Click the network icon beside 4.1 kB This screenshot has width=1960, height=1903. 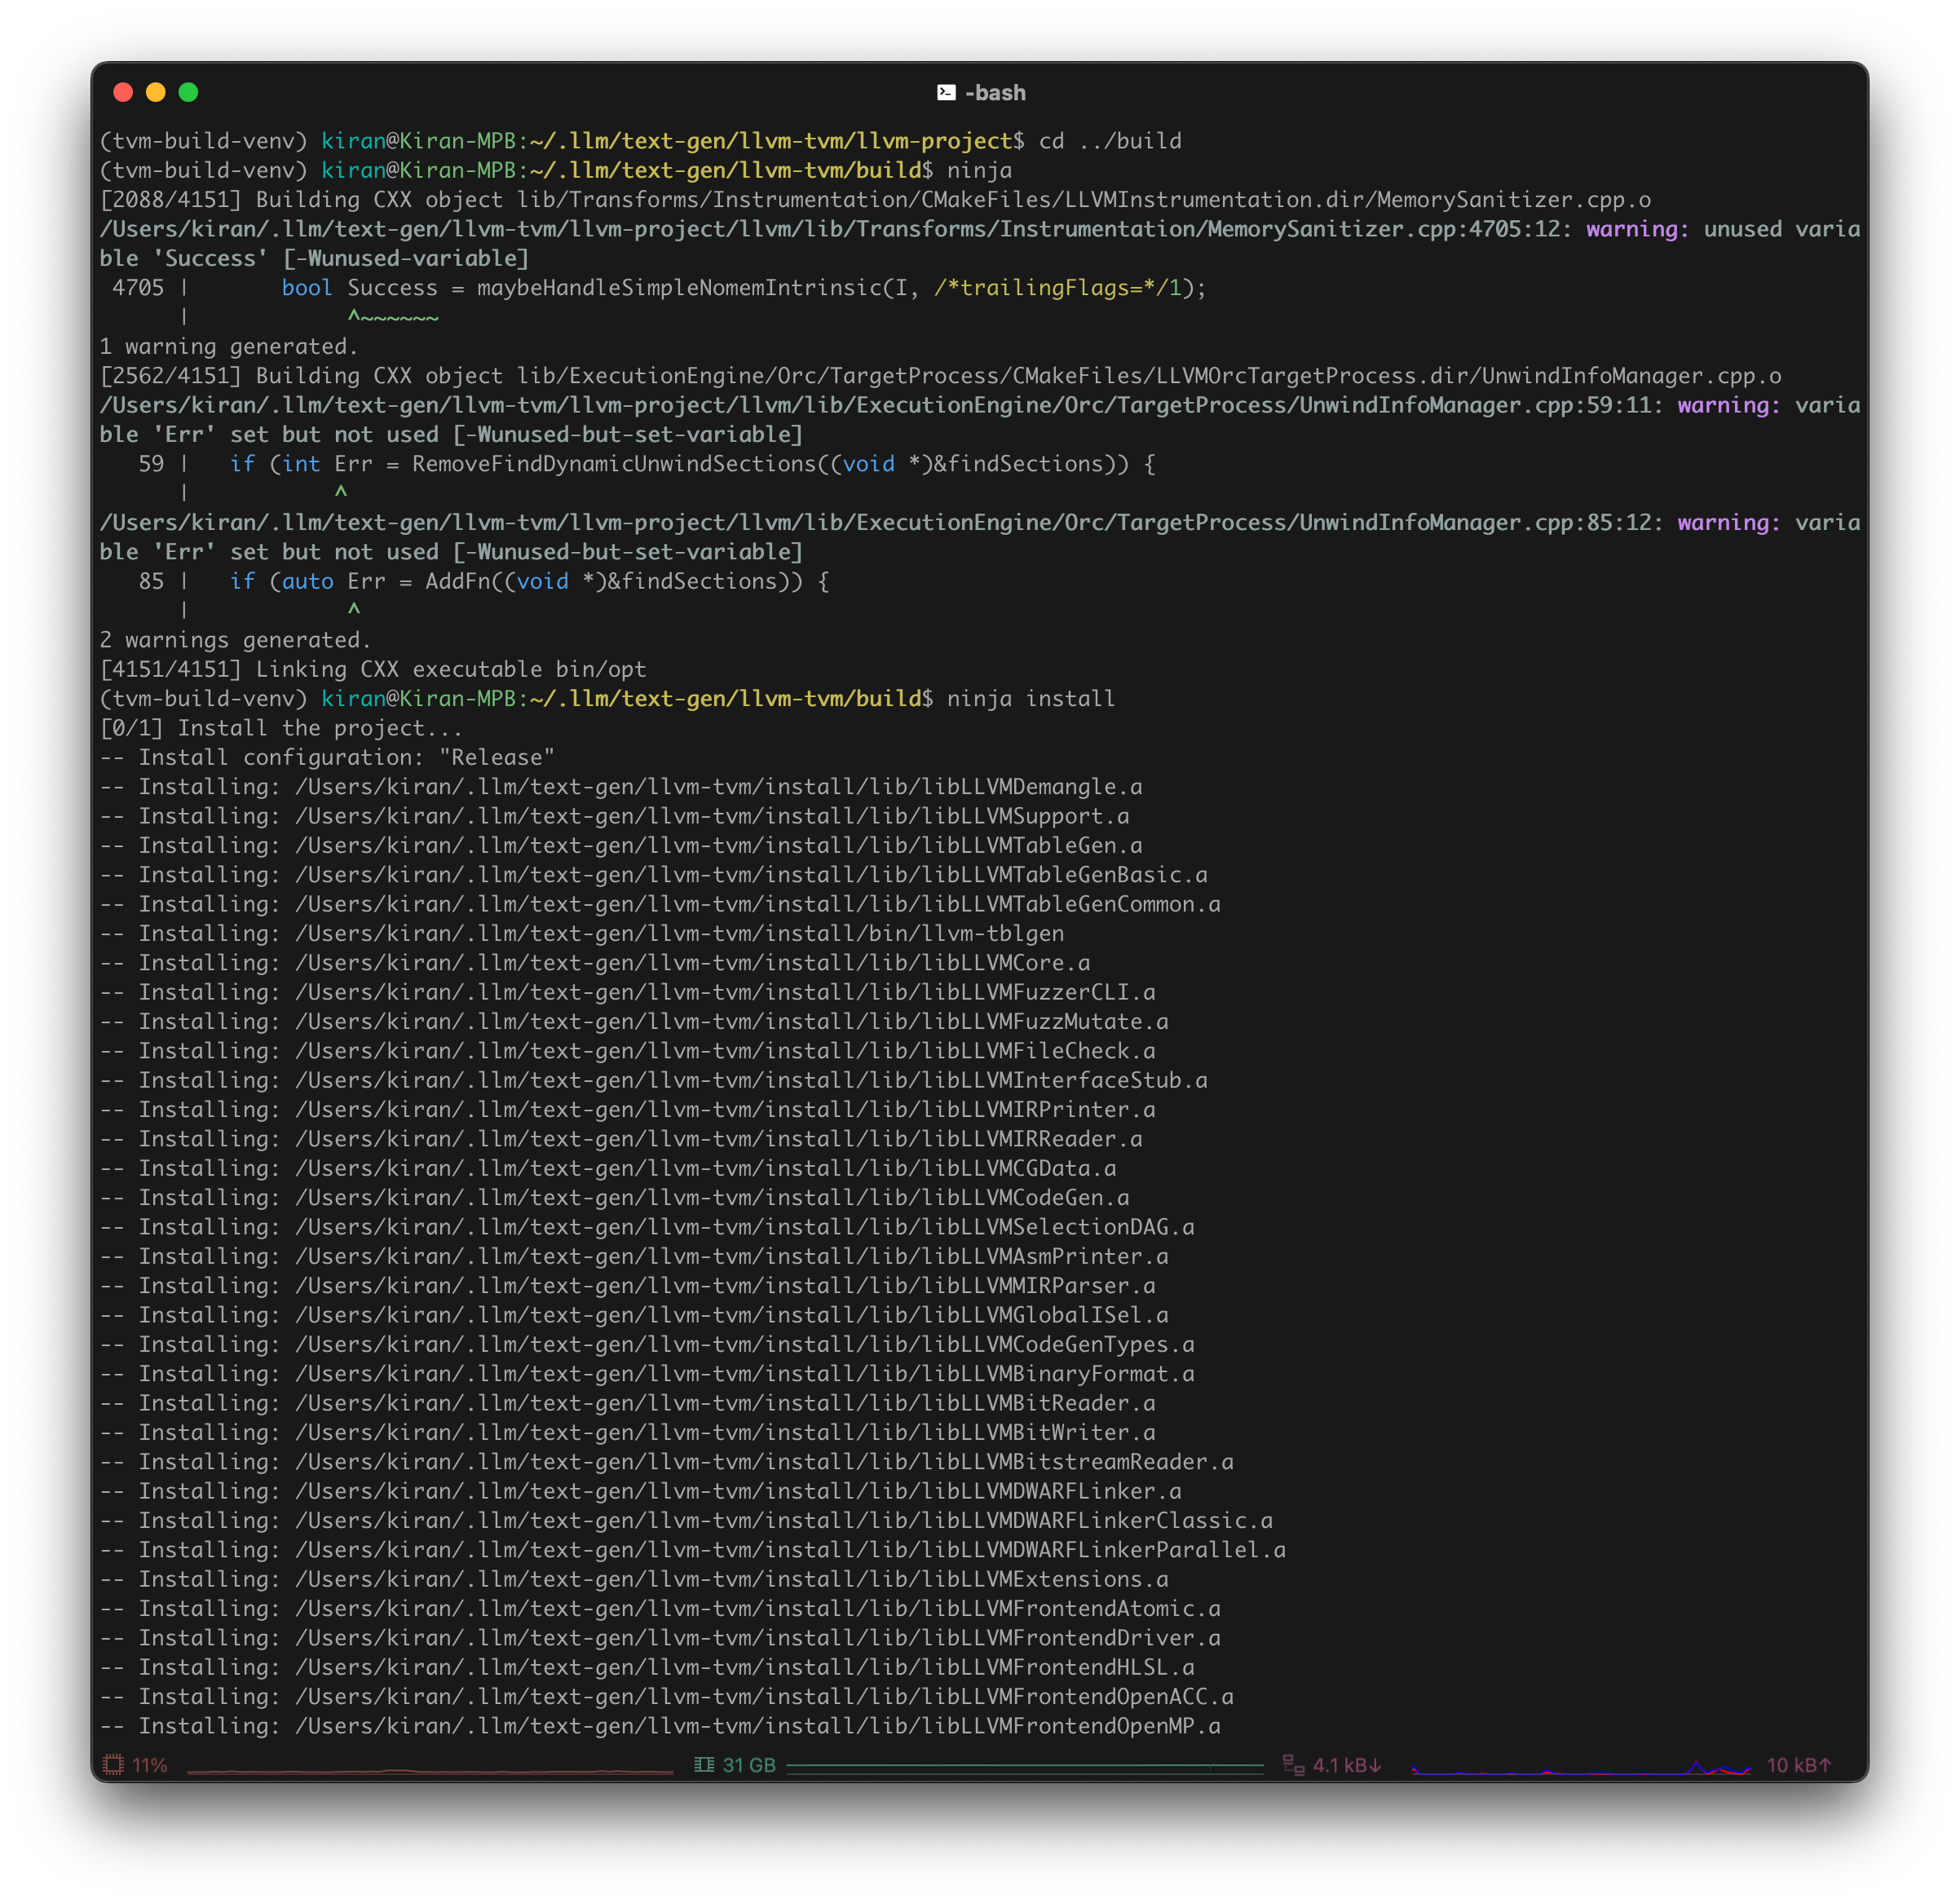click(x=1293, y=1765)
